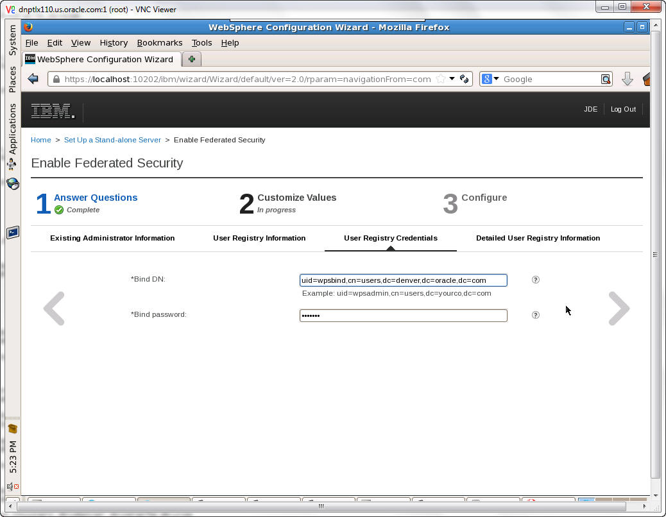This screenshot has width=666, height=517.
Task: Open a new tab with the plus button
Action: click(x=192, y=59)
